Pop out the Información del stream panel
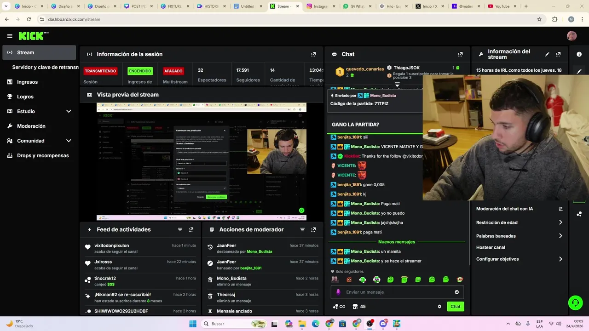Viewport: 589px width, 331px height. point(558,54)
